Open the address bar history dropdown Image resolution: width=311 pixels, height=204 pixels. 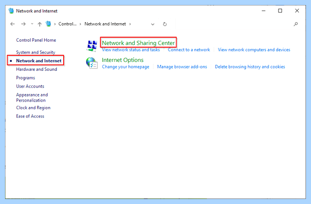(152, 24)
